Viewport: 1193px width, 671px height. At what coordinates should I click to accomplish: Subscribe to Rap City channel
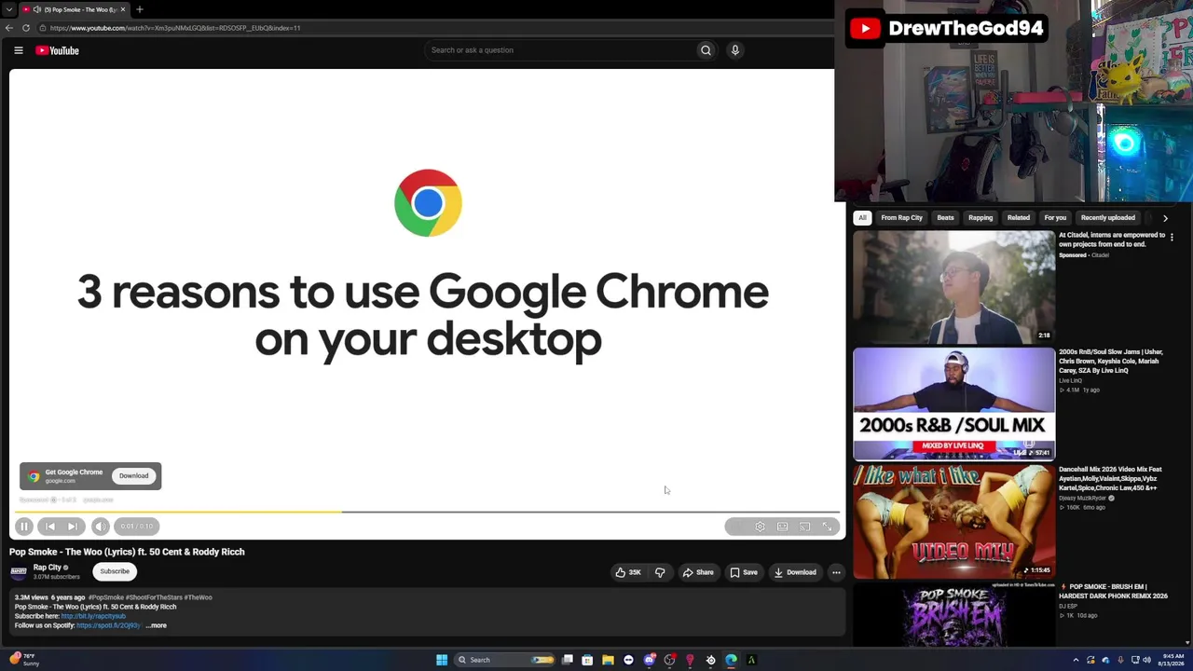click(115, 571)
